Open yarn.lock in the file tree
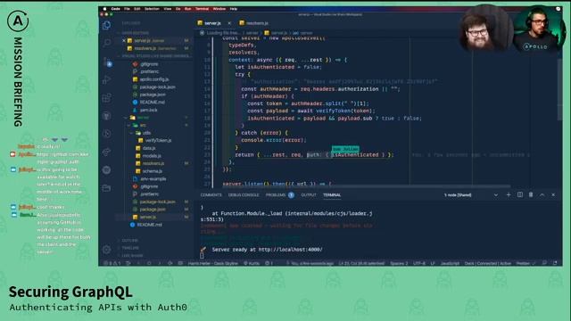Screen dimensions: 571x321 click(149, 110)
